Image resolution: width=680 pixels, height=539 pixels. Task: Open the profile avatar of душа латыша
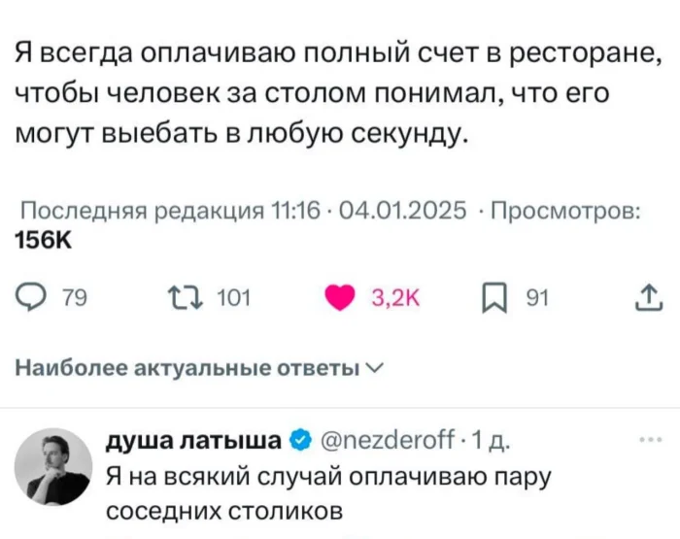click(x=54, y=464)
